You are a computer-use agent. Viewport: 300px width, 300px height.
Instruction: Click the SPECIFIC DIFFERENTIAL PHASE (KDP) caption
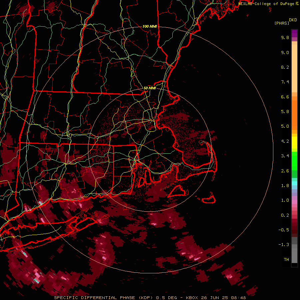(x=104, y=298)
